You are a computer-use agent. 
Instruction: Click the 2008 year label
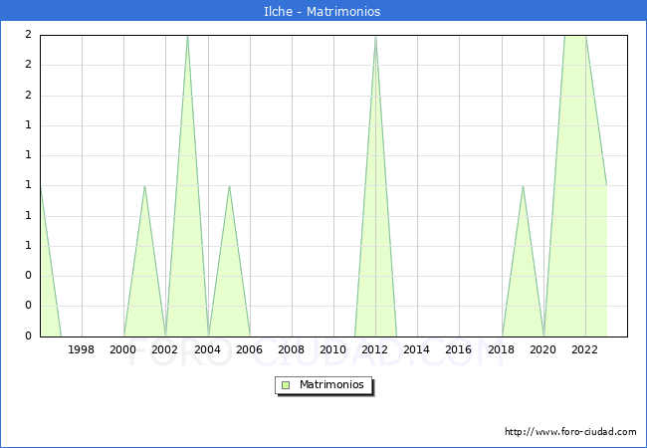pyautogui.click(x=292, y=349)
